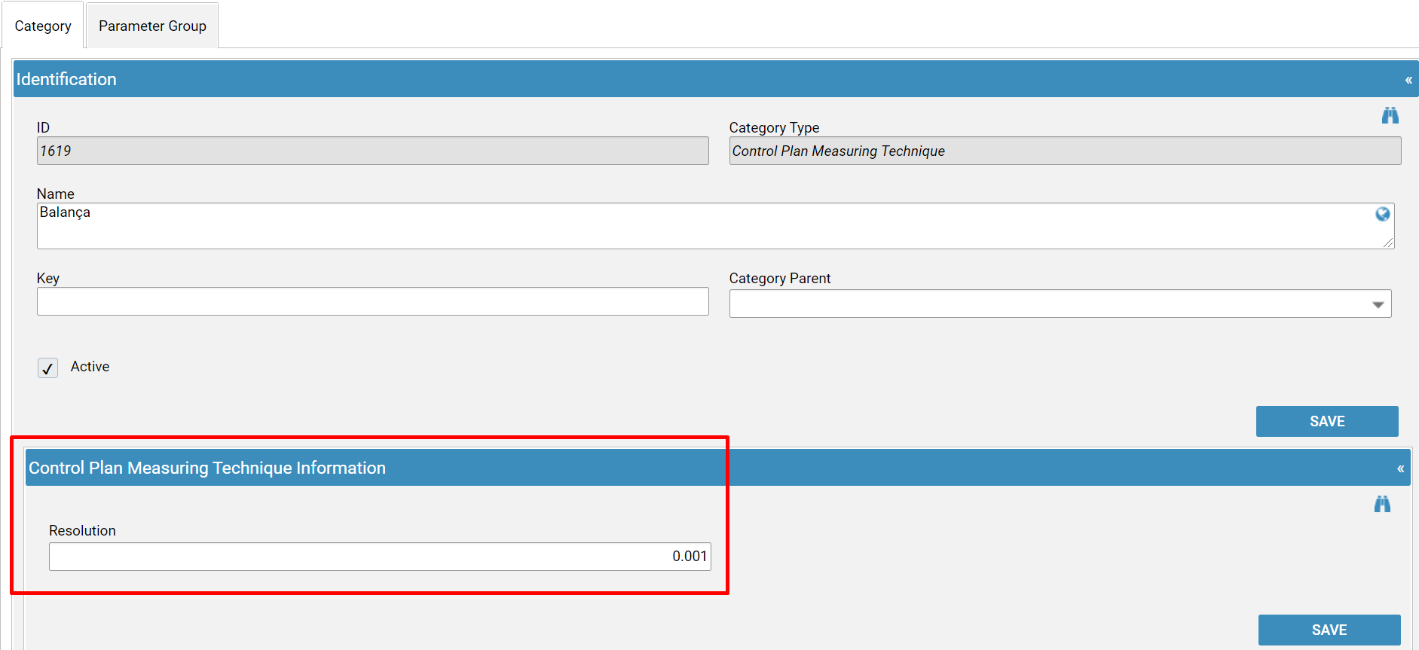Click the Name textarea resize handle

pos(1388,243)
